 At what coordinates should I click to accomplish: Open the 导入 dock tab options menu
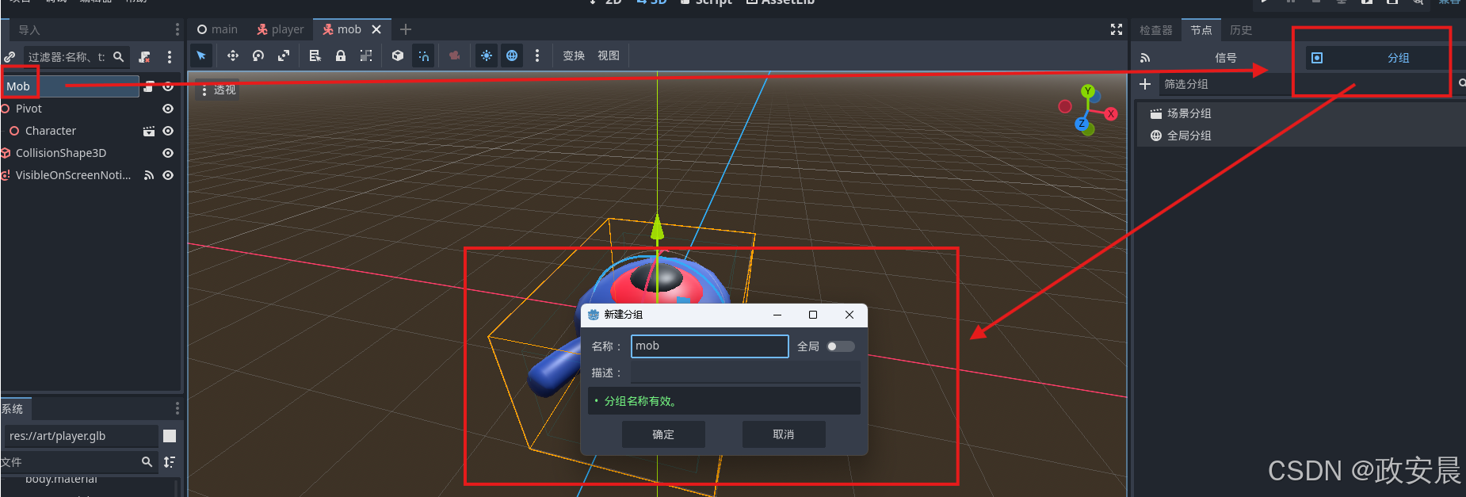coord(177,29)
